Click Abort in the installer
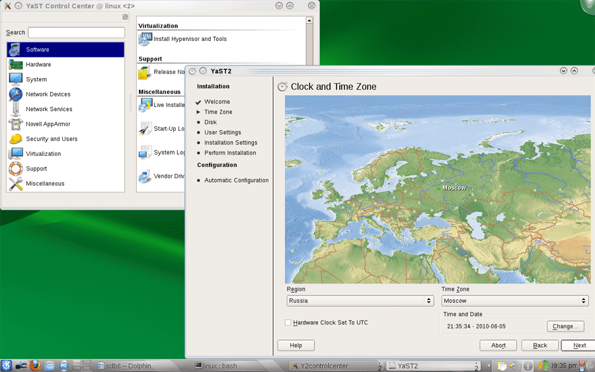 coord(498,346)
